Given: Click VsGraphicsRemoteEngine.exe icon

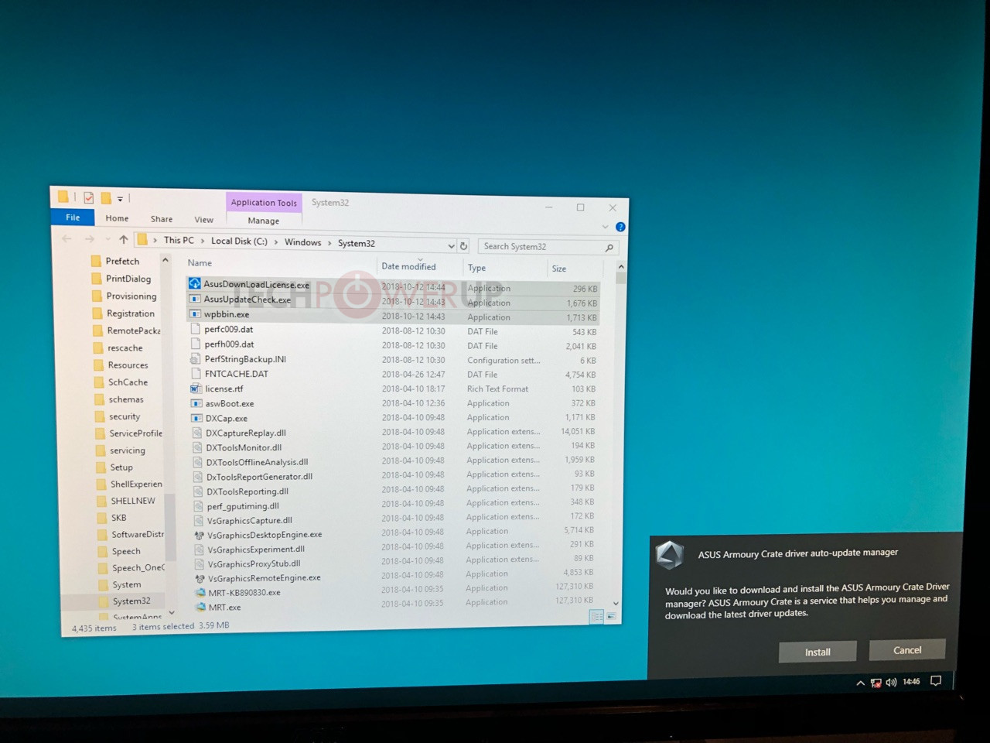Looking at the screenshot, I should click(x=200, y=578).
